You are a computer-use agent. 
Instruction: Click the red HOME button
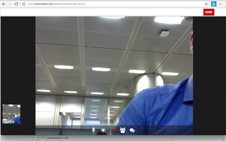pos(209,12)
